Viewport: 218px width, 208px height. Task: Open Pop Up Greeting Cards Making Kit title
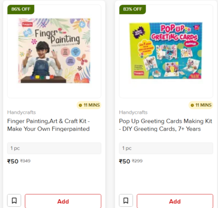coord(166,125)
